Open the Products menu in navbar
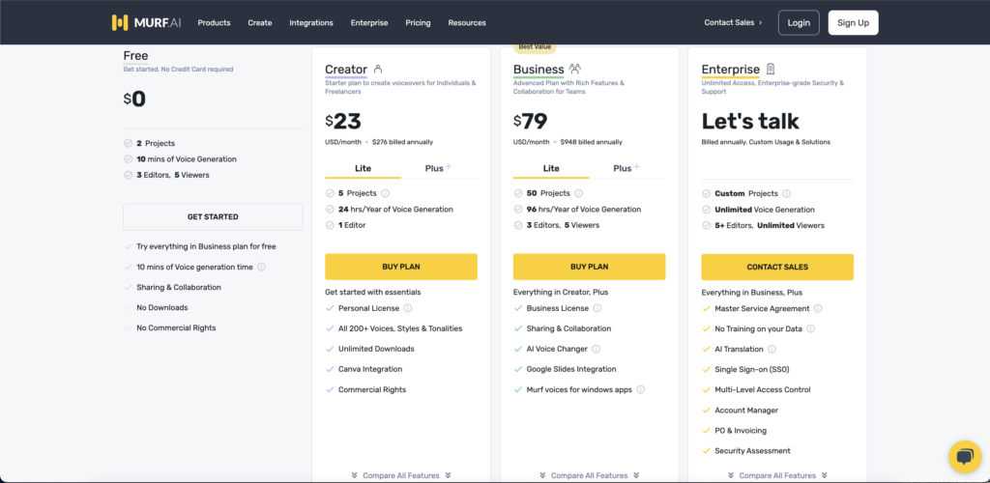 pyautogui.click(x=214, y=22)
